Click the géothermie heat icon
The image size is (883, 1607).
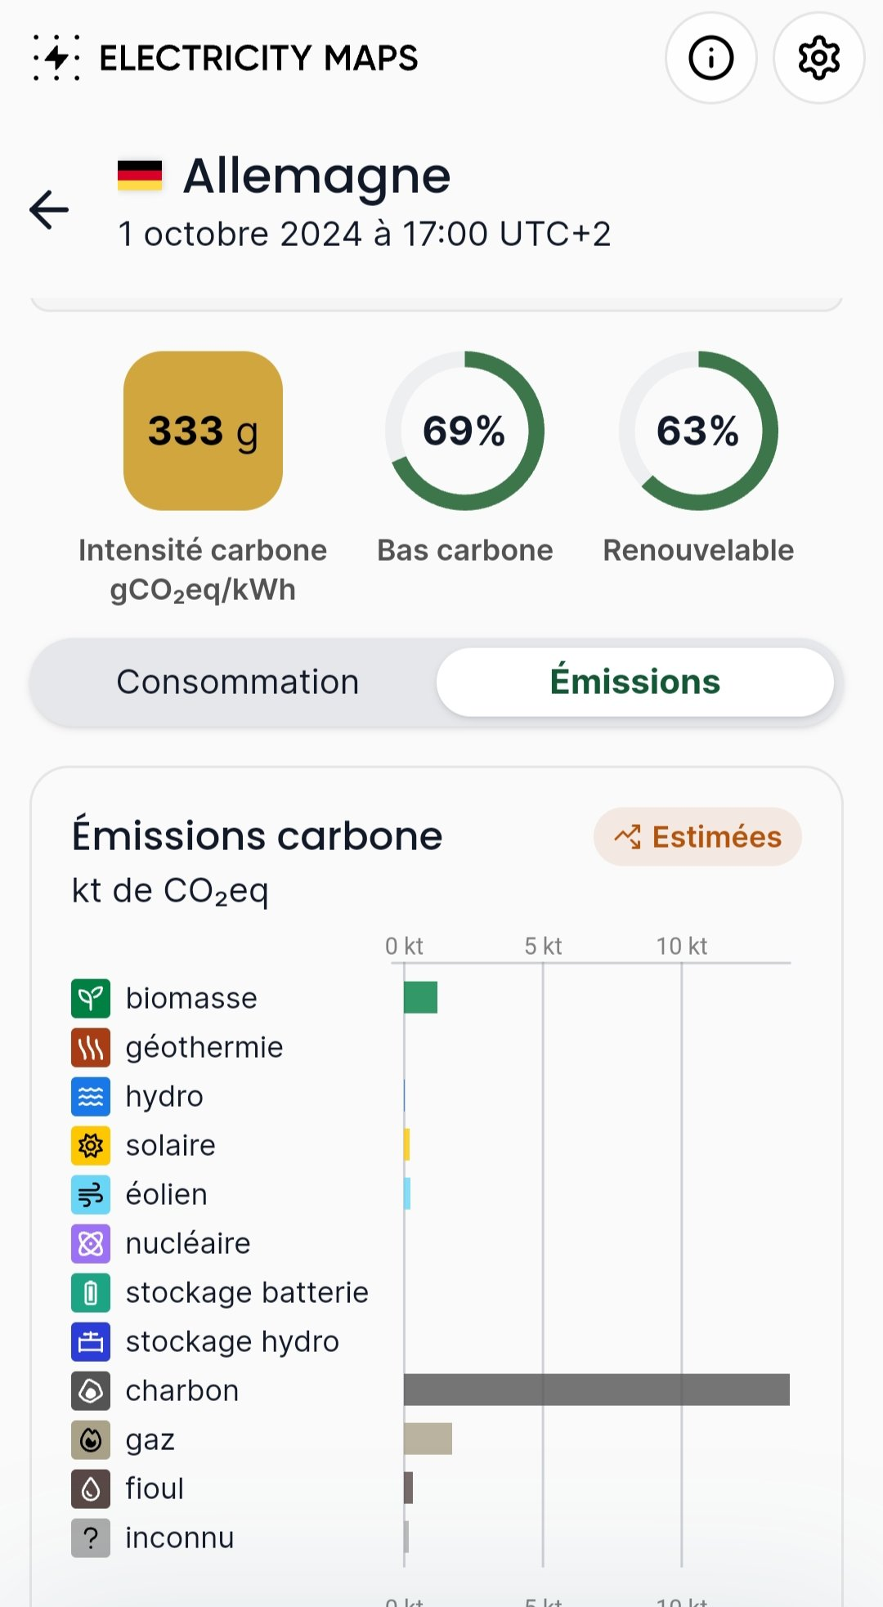[91, 1047]
